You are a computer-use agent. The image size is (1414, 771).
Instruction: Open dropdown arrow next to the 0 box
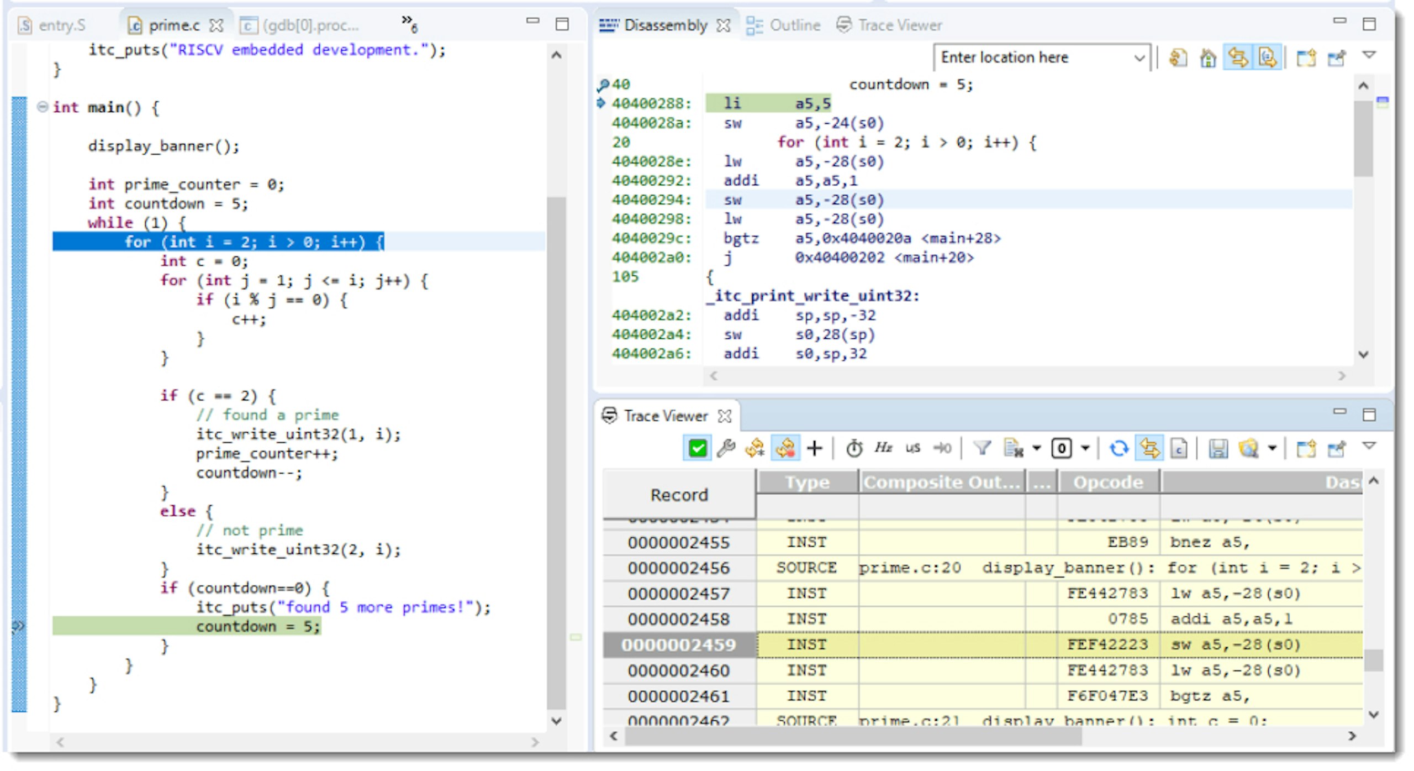point(1085,448)
